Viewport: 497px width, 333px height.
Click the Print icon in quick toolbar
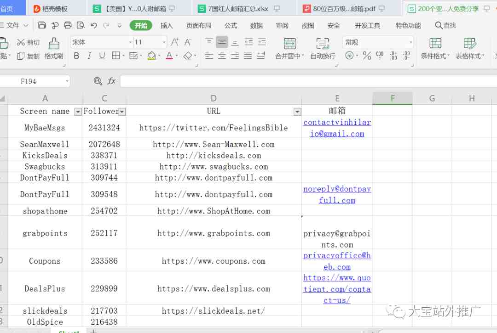68,25
